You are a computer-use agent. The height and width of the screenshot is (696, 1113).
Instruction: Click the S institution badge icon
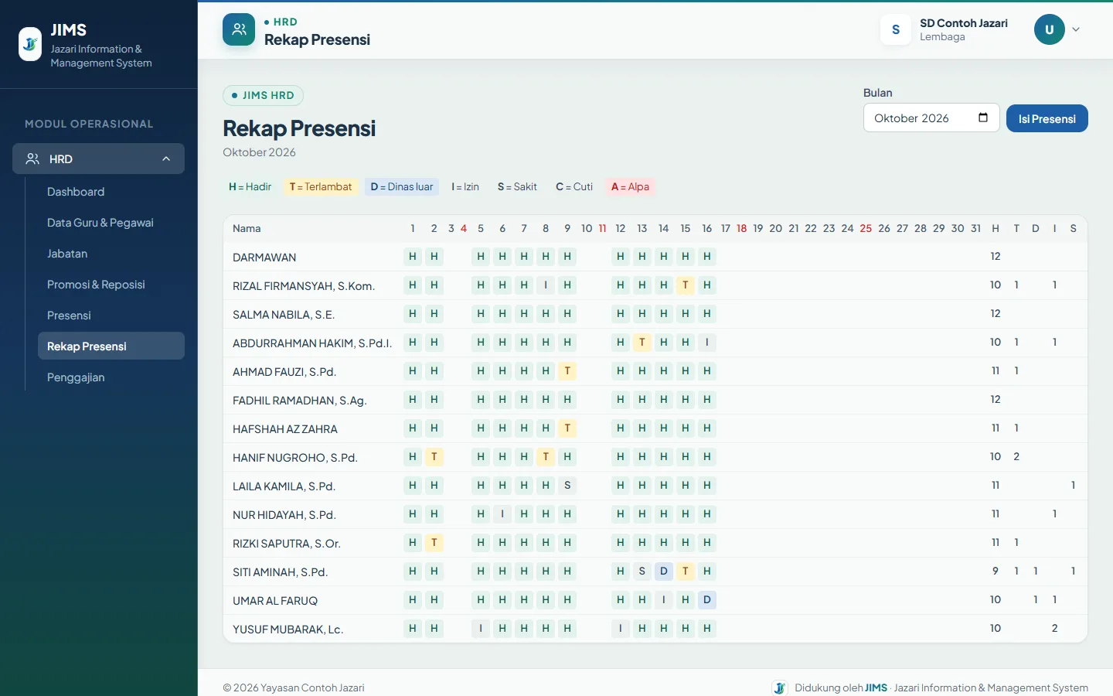click(x=896, y=29)
